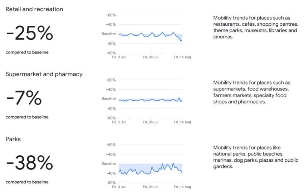304x192 pixels.
Task: Click the Supermarket and pharmacy heading
Action: 44,74
